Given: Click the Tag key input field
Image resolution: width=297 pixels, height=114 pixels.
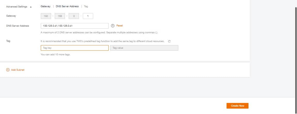Looking at the screenshot, I should pyautogui.click(x=75, y=48).
